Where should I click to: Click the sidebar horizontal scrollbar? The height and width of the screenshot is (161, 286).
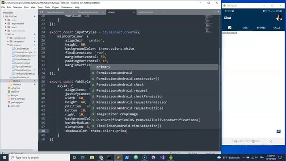pyautogui.click(x=17, y=150)
